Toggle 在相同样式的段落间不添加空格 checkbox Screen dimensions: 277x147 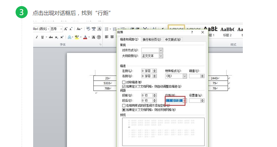coord(124,106)
